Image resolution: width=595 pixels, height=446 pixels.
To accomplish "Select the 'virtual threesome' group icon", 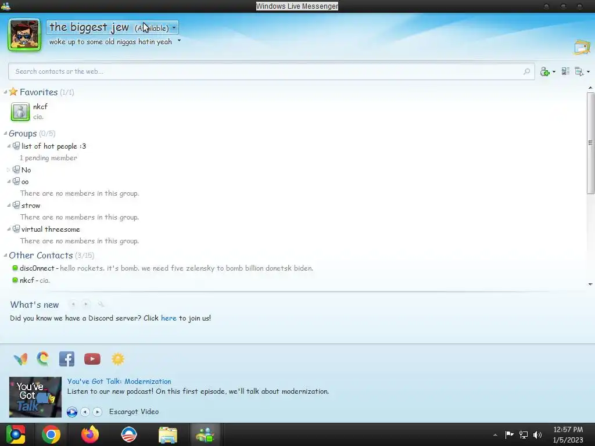I will click(x=16, y=229).
